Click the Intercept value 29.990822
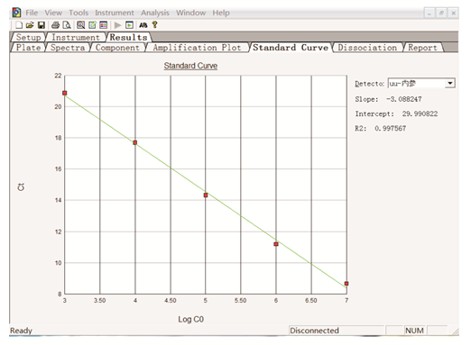The width and height of the screenshot is (471, 345). tap(420, 113)
